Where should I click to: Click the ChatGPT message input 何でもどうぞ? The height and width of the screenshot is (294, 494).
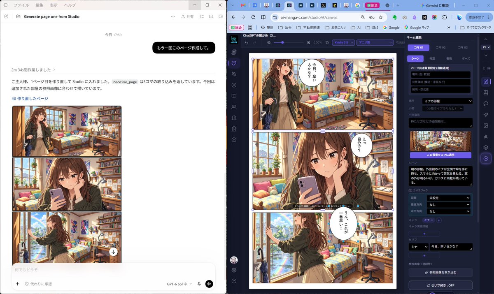point(113,270)
